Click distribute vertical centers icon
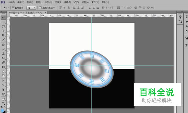 [x=94, y=8]
